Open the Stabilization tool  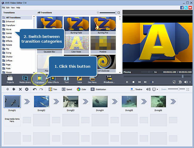point(98,89)
